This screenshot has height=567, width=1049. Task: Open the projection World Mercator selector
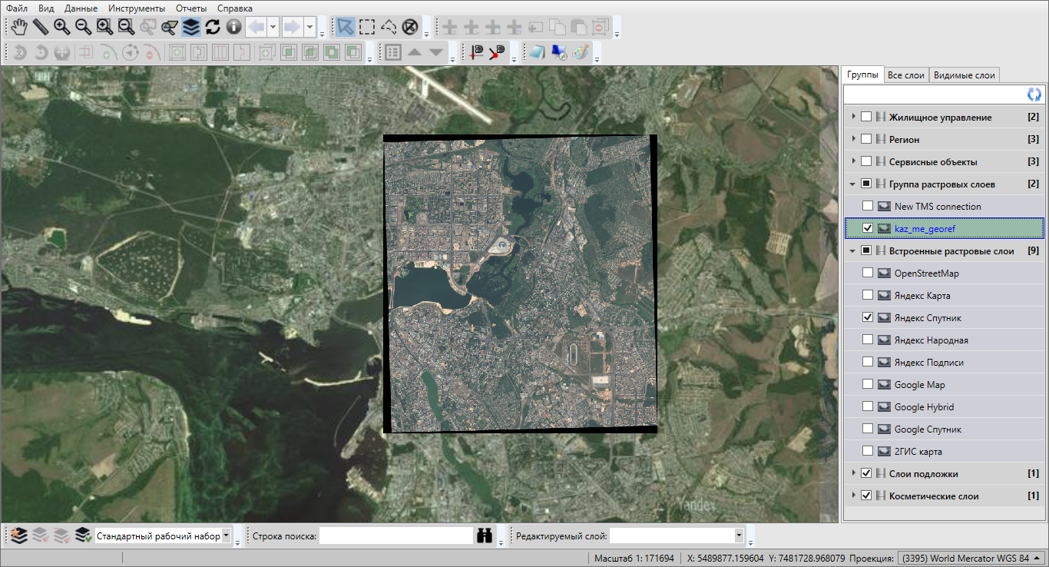[971, 558]
